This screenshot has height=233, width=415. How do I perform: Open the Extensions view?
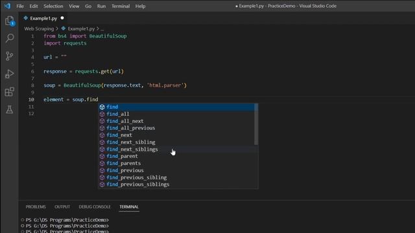click(x=10, y=92)
